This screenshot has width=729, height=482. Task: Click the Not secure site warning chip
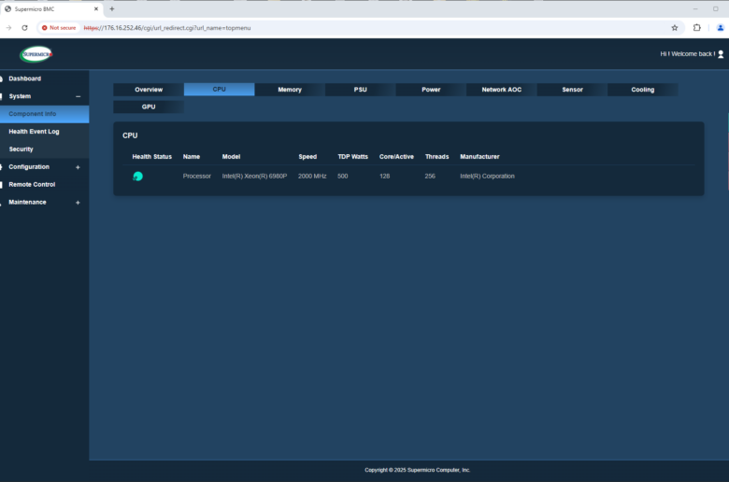coord(59,28)
